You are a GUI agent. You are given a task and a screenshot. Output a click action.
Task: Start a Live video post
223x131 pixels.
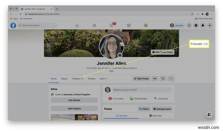click(x=116, y=99)
